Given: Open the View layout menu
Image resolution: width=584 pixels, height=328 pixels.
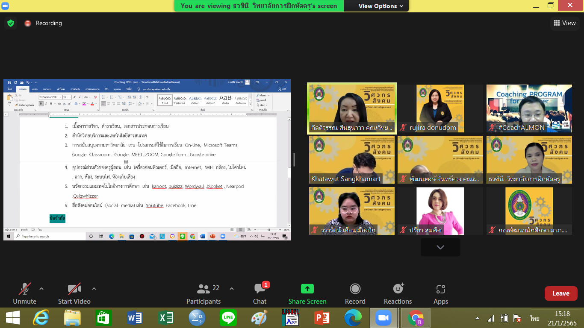Looking at the screenshot, I should coord(565,23).
